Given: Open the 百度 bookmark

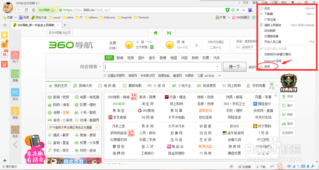Looking at the screenshot, I should (24, 18).
